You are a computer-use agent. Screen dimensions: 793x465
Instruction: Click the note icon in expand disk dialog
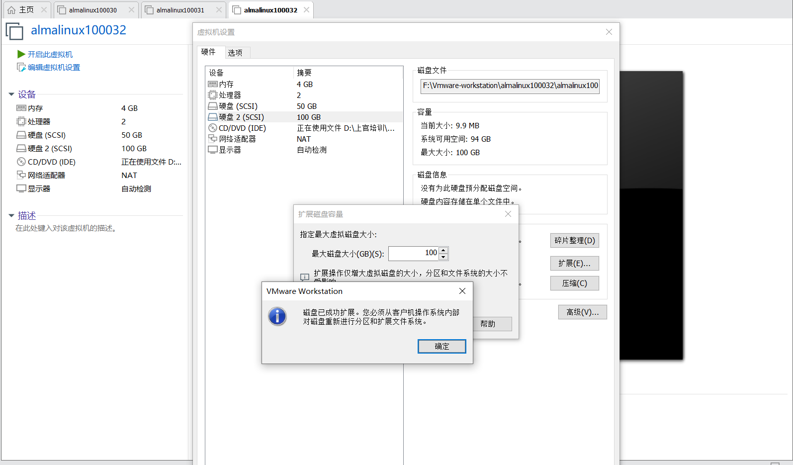coord(305,277)
